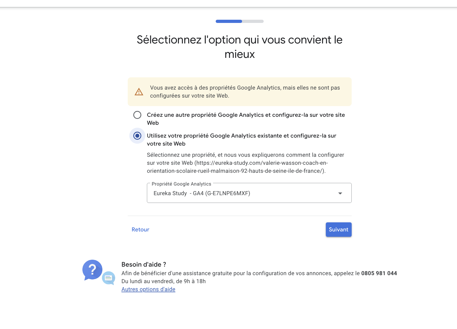
Task: Click the grey unfilled progress bar segment
Action: (253, 21)
